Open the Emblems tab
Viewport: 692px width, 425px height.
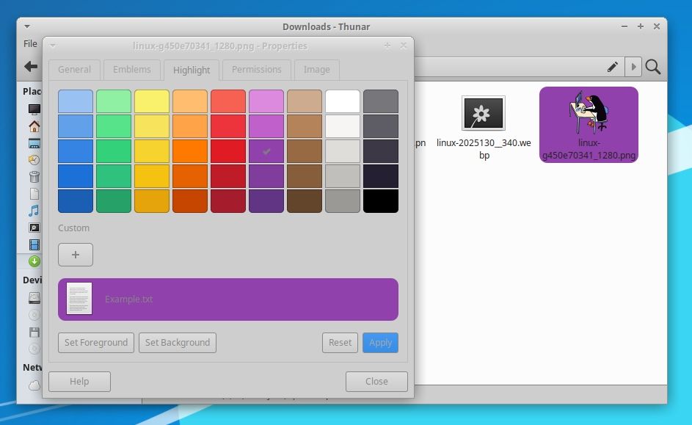(x=132, y=70)
